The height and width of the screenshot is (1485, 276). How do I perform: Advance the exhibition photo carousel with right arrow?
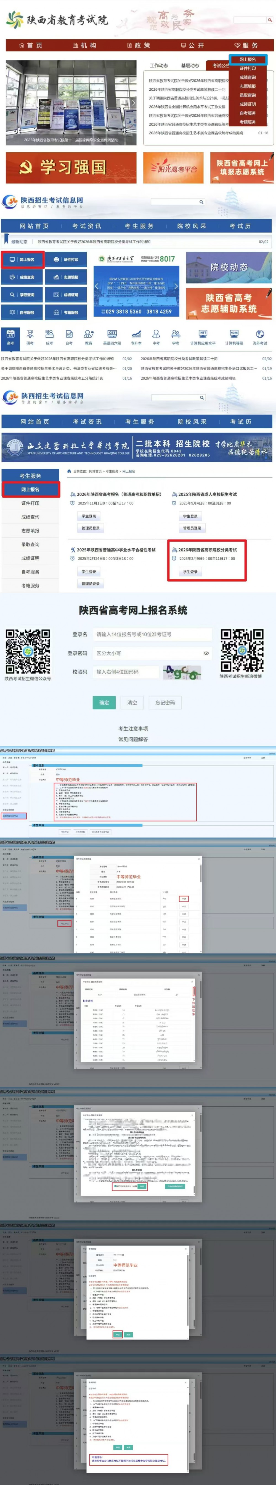133,103
